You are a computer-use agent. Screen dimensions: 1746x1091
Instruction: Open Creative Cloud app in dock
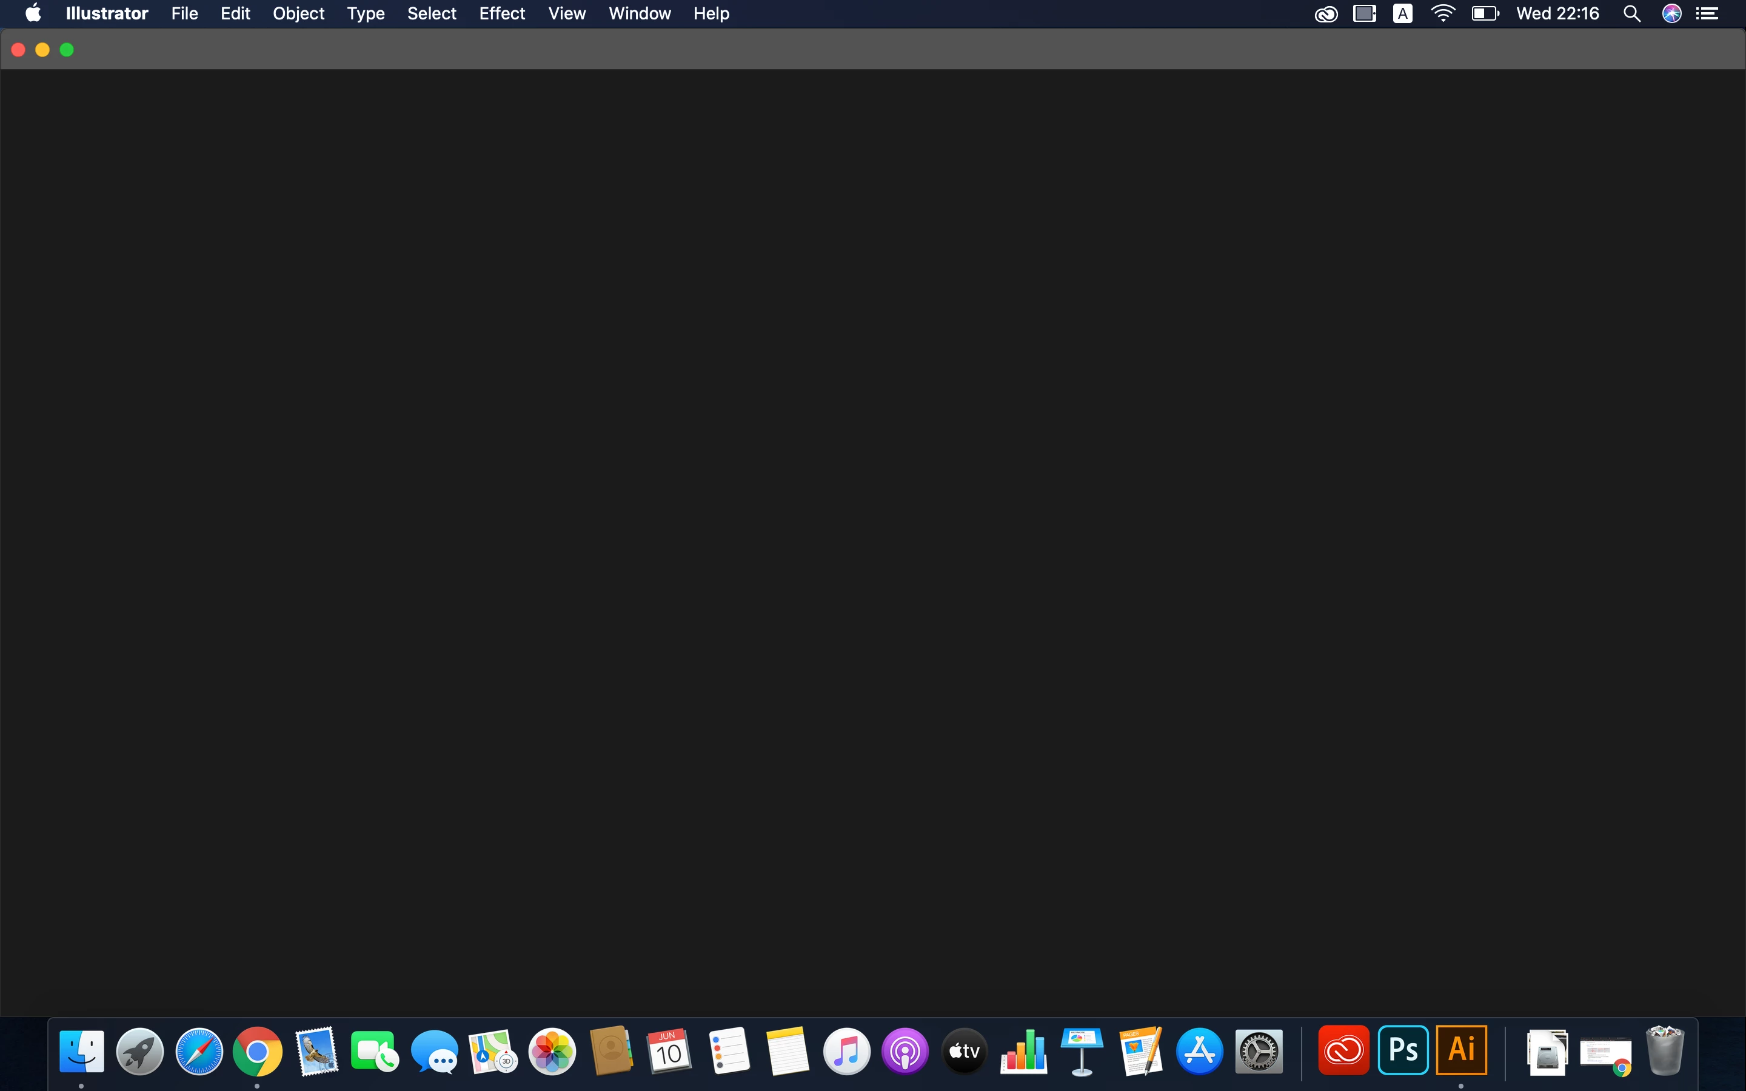(1343, 1050)
